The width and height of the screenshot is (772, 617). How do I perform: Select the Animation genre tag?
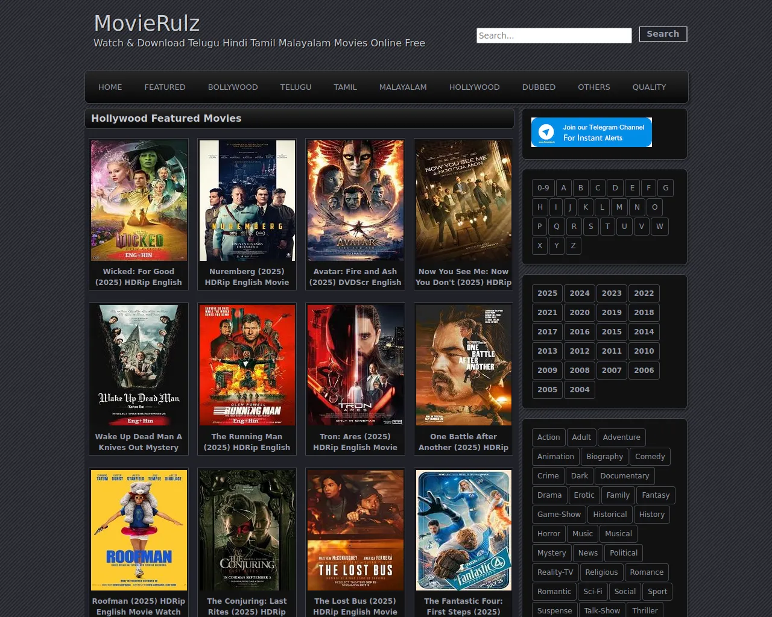(556, 457)
